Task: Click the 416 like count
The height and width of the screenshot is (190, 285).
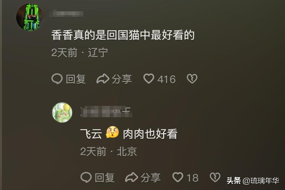Action: tap(166, 79)
